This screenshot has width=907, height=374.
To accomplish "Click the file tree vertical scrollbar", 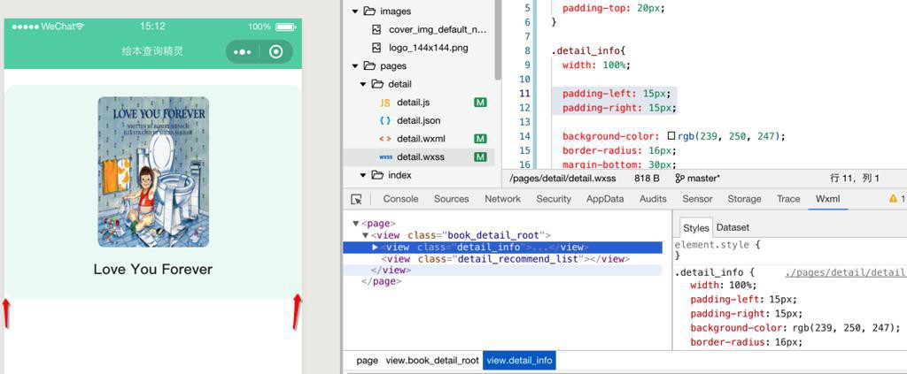I will click(x=498, y=40).
